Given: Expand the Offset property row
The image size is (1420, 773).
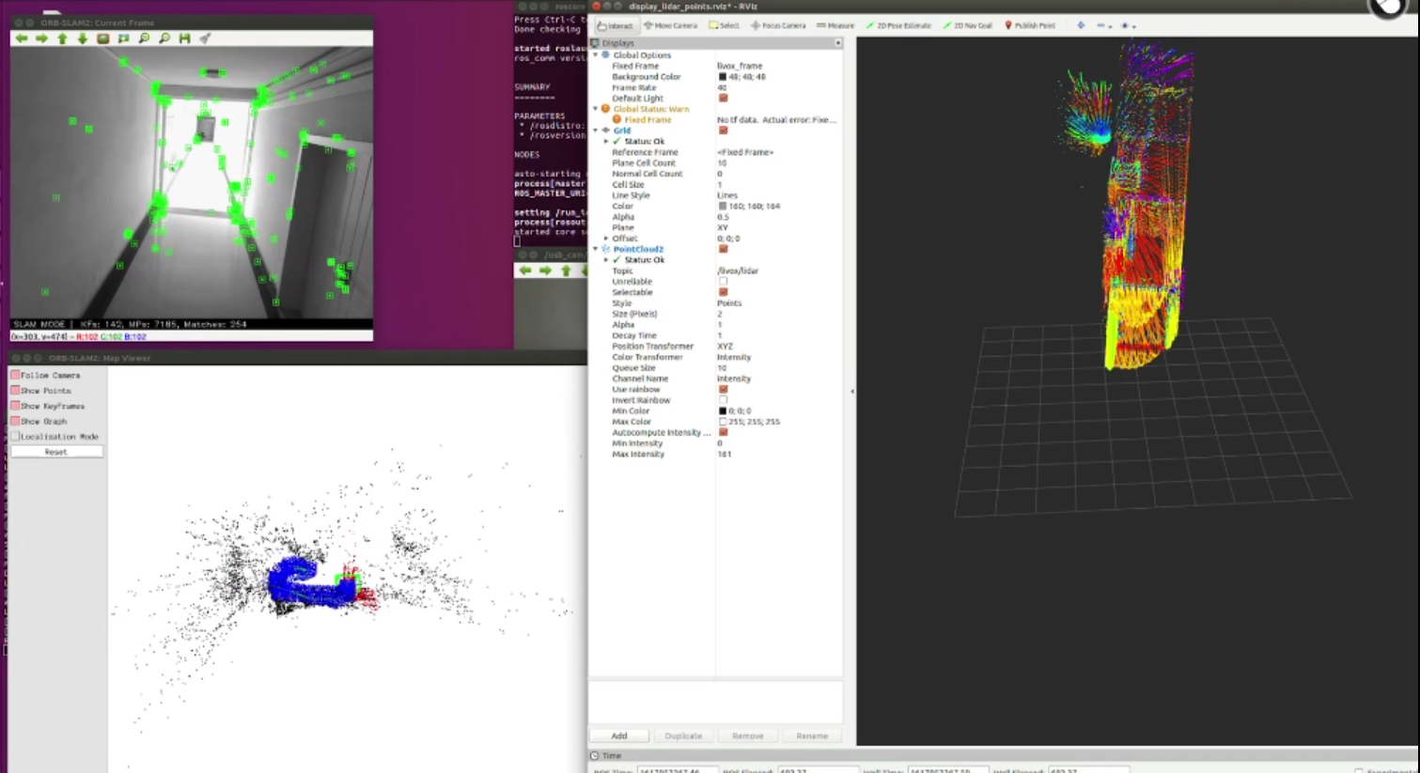Looking at the screenshot, I should click(x=606, y=239).
